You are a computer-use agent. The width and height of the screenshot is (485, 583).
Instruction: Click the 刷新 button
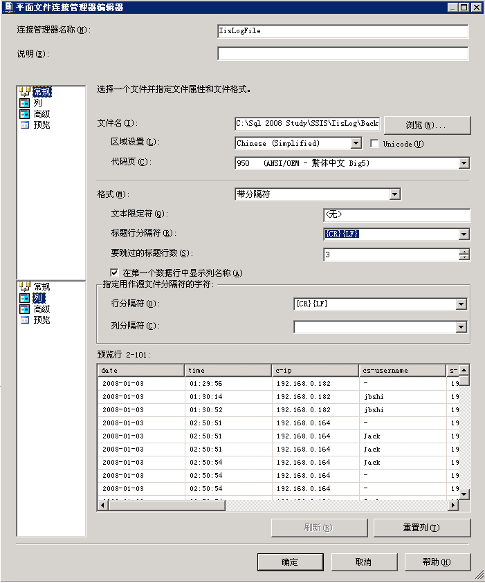click(319, 528)
